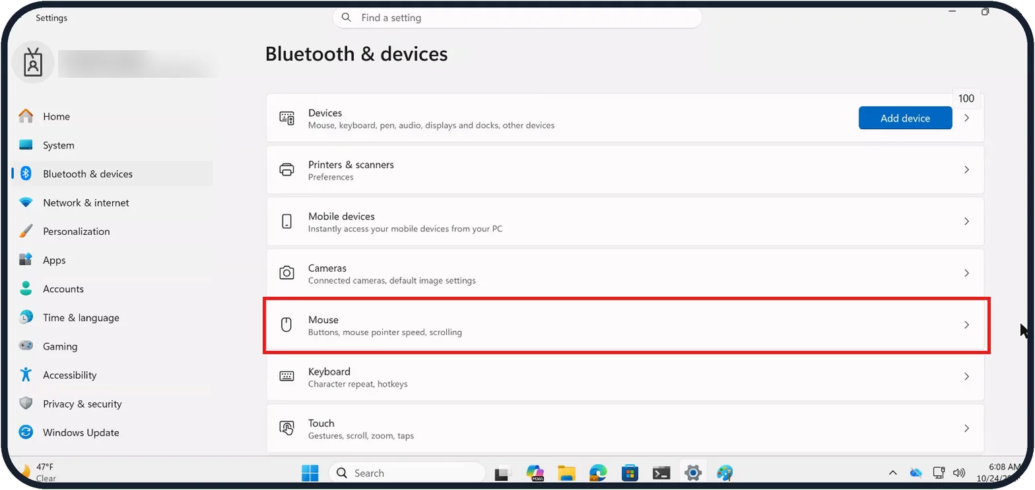Click the taskbar Search box
Screen dimensions: 1035x490
[x=407, y=473]
